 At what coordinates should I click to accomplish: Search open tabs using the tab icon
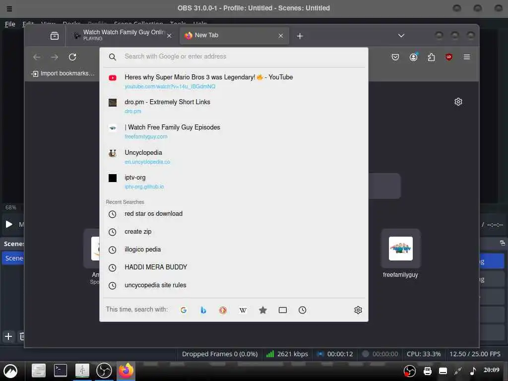pyautogui.click(x=282, y=310)
